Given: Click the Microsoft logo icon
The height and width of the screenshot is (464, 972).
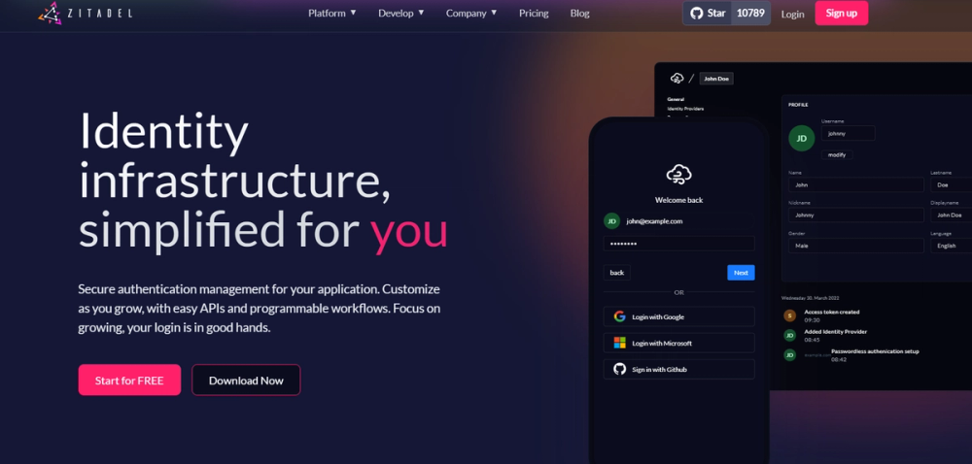Looking at the screenshot, I should tap(619, 343).
